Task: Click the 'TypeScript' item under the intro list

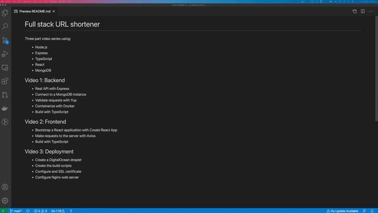Action: click(44, 59)
